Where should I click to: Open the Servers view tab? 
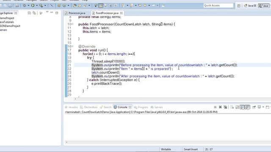157,107
